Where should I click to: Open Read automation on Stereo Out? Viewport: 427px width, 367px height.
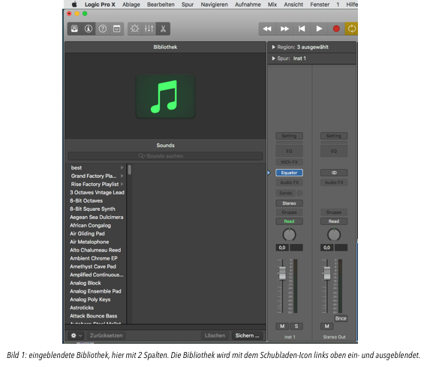[x=334, y=221]
